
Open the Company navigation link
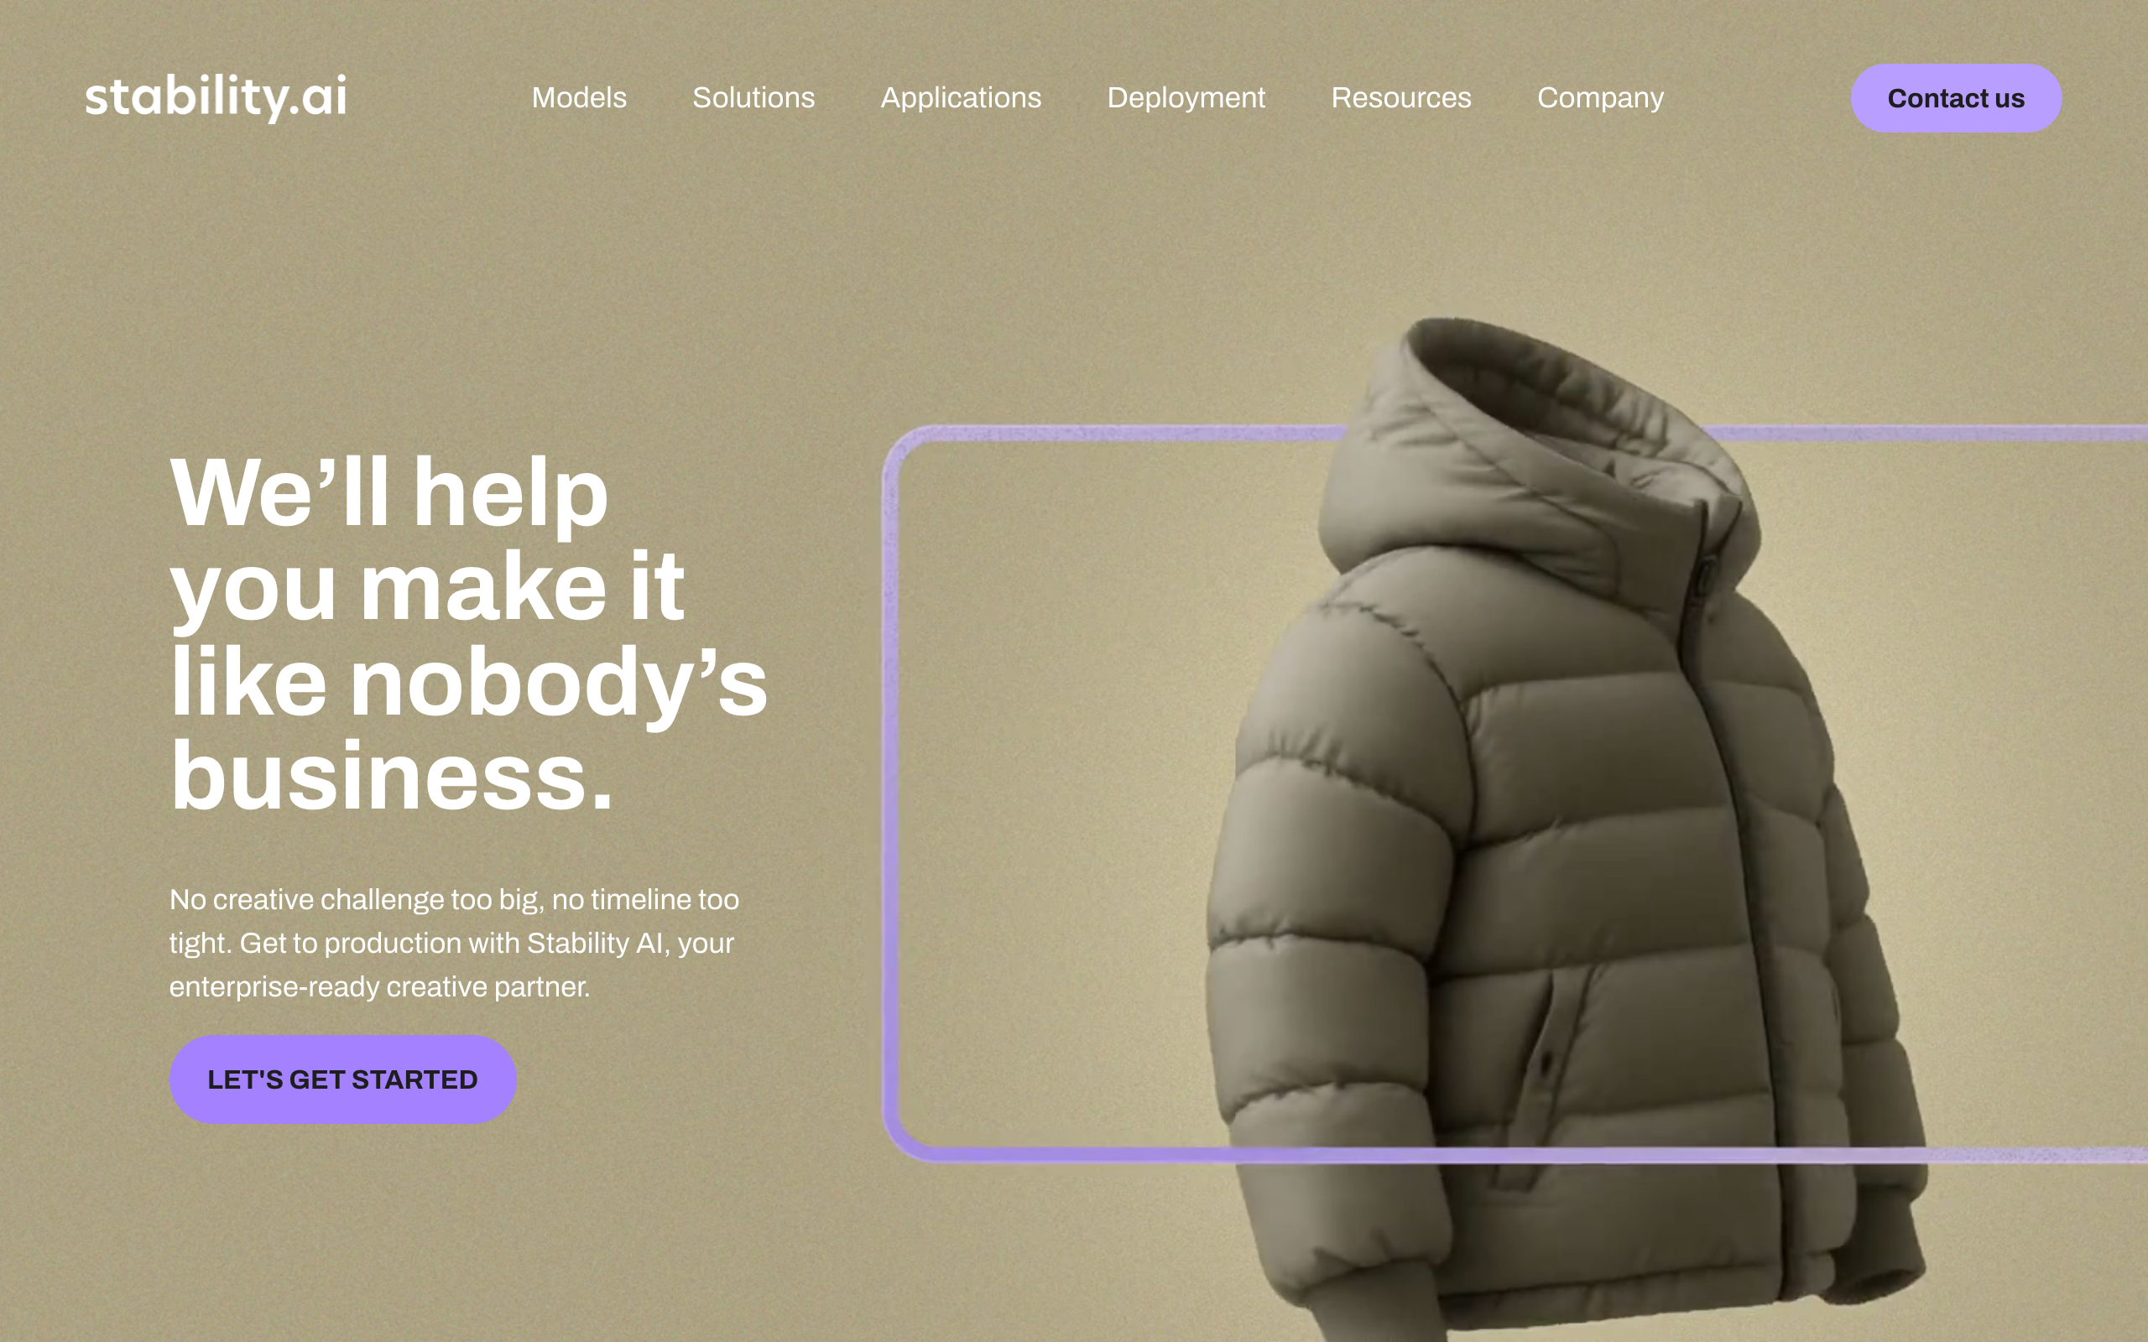pos(1600,97)
